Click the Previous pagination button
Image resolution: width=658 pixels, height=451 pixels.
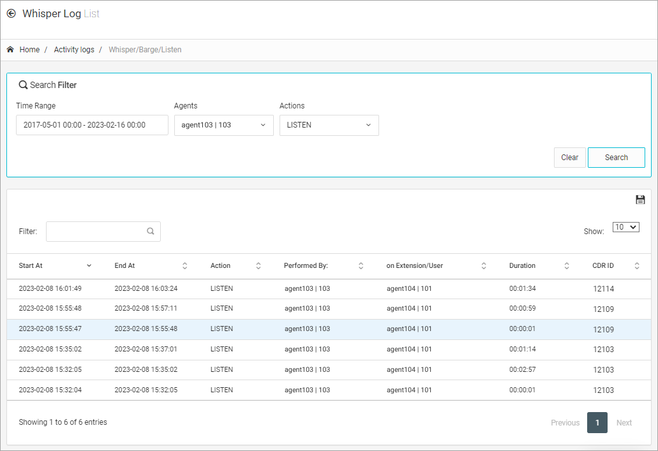[565, 422]
